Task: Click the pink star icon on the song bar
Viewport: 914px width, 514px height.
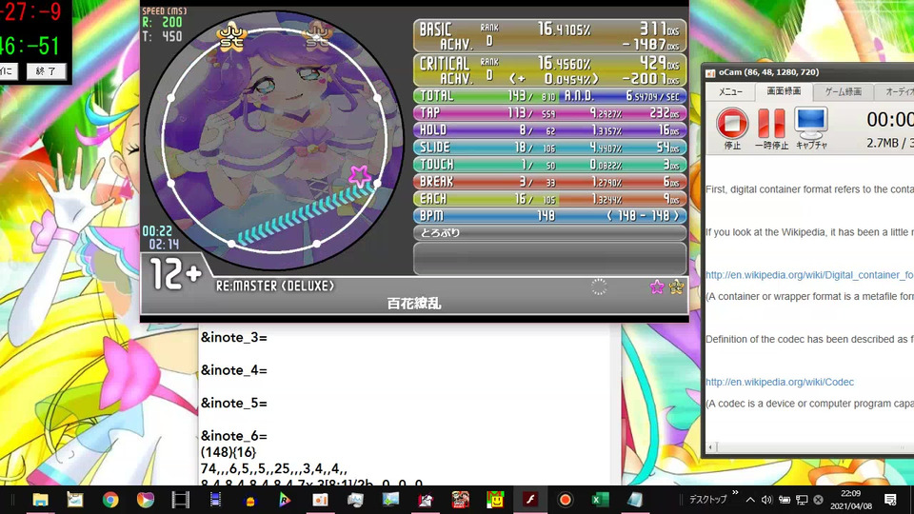Action: click(x=657, y=287)
